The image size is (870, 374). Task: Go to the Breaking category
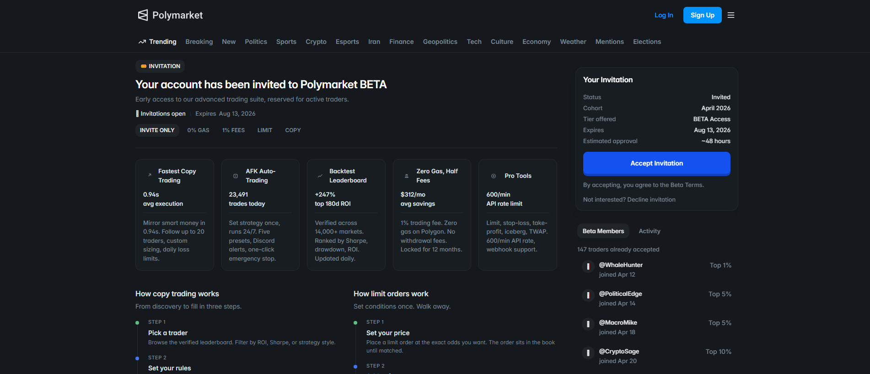199,42
